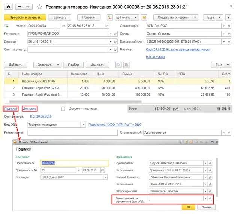
Task: Open the top Еще menu
Action: (x=213, y=17)
